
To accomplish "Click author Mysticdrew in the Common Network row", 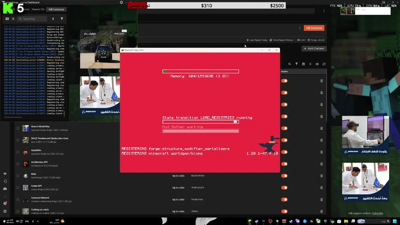I will [197, 199].
